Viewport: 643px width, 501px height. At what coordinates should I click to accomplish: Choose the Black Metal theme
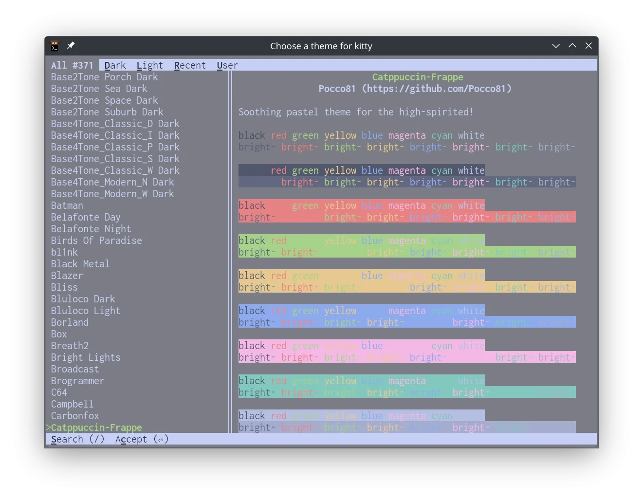[x=80, y=263]
